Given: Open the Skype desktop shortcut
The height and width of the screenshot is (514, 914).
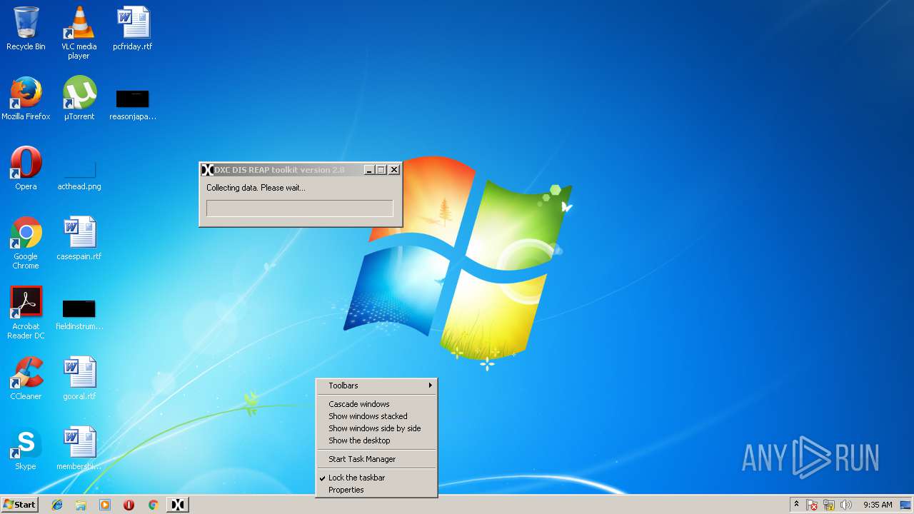Looking at the screenshot, I should pyautogui.click(x=26, y=448).
